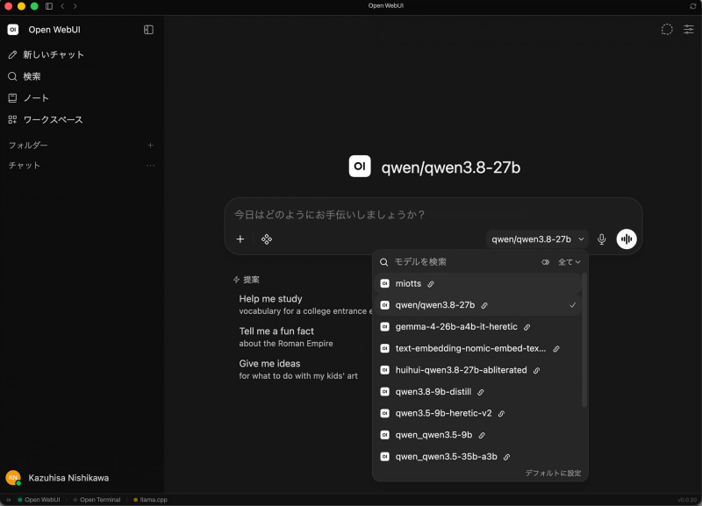Click link icon next to qwen3.8-9b-distill
Viewport: 702px width, 506px height.
coord(480,392)
